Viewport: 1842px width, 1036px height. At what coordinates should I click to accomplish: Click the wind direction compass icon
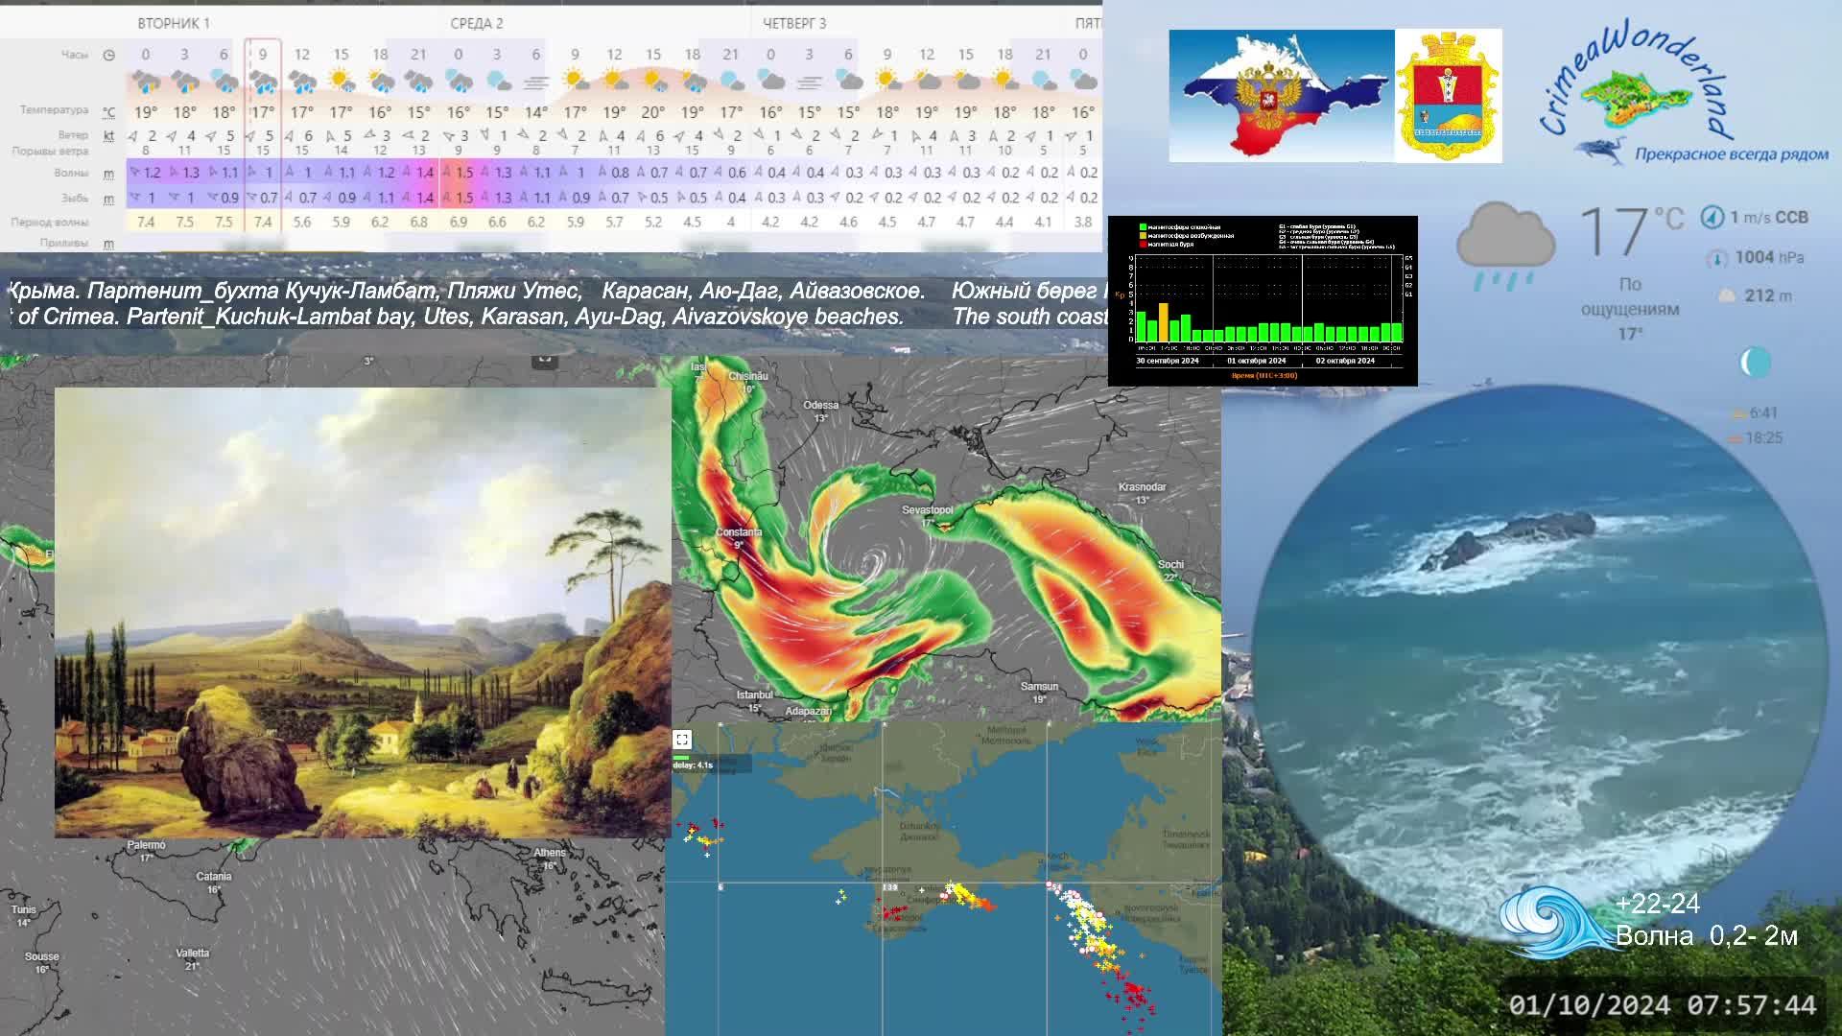(x=1712, y=218)
